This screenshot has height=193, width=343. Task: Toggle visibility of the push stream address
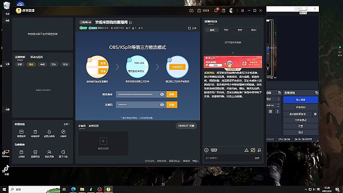(162, 94)
